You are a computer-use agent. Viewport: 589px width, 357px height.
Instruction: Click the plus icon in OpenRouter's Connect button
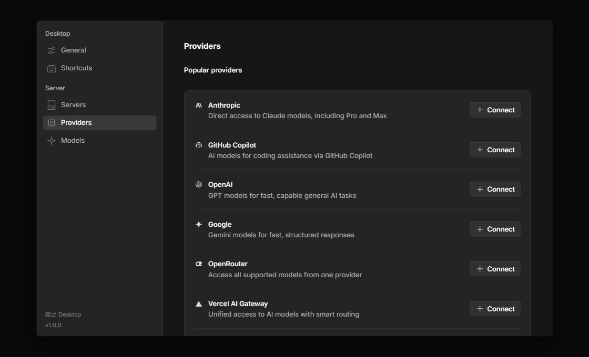point(480,269)
